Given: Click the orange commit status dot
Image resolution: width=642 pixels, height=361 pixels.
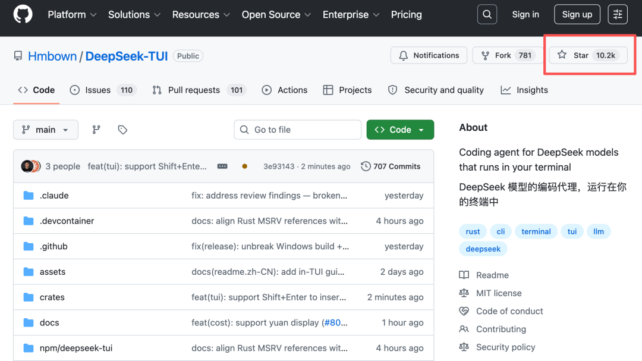Looking at the screenshot, I should click(244, 167).
